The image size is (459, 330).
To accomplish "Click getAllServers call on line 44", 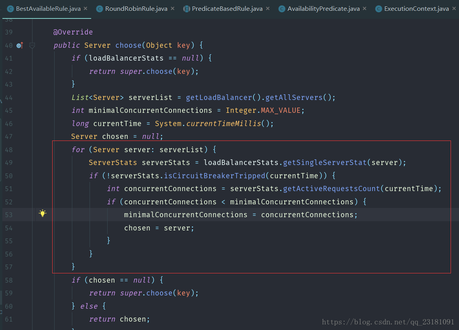I will click(x=294, y=98).
